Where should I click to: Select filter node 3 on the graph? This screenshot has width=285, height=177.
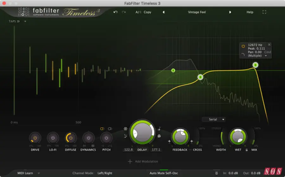click(x=200, y=77)
